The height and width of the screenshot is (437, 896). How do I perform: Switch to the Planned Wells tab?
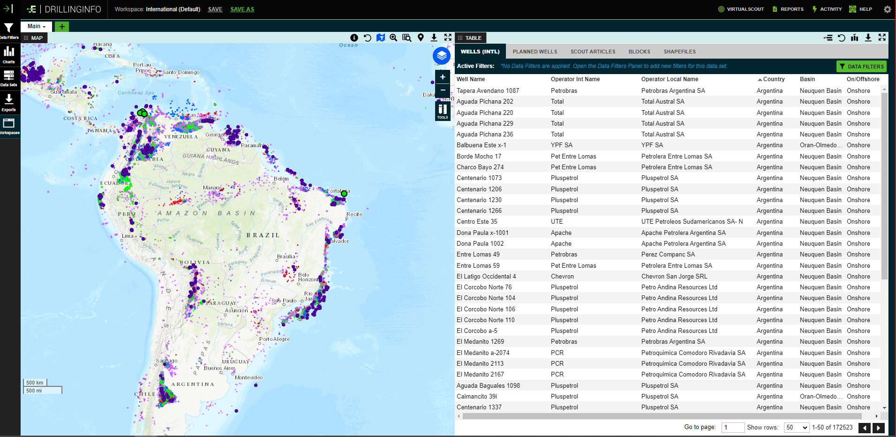tap(535, 52)
